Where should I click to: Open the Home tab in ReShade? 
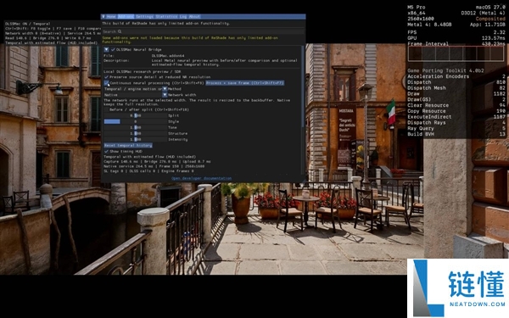(111, 17)
